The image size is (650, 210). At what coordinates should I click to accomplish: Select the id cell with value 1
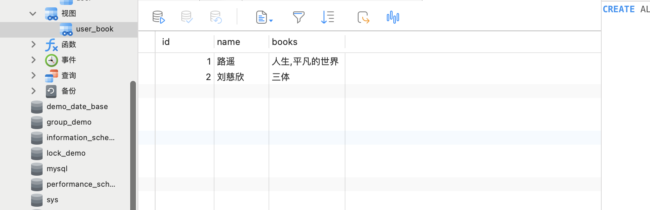click(185, 61)
